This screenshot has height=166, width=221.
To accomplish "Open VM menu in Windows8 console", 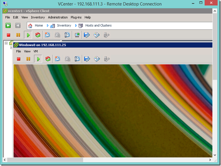I will point(36,51).
